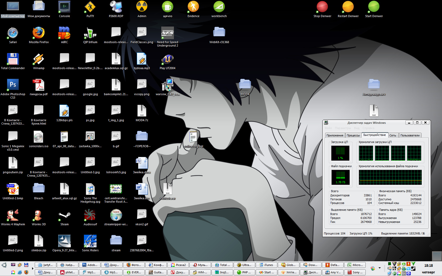Viewport: 442px width, 276px height.
Task: Open the Справка menu in Task Manager
Action: 368,128
